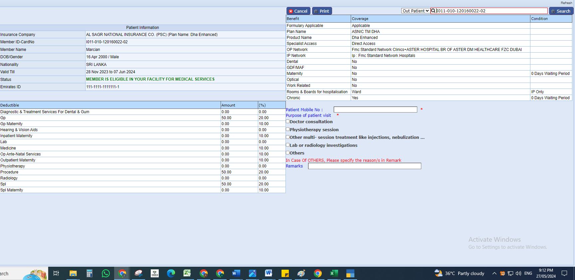This screenshot has height=280, width=575.
Task: Click the volume speaker tray icon
Action: tap(518, 273)
